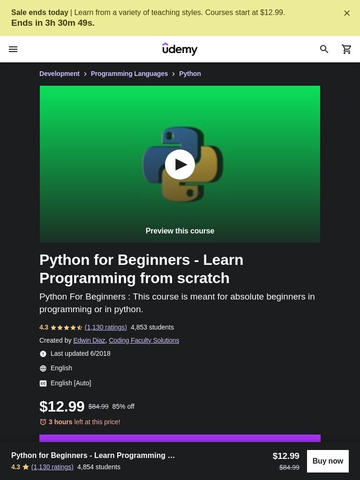Click the chevron after Programming Languages
The width and height of the screenshot is (360, 480).
tap(173, 74)
